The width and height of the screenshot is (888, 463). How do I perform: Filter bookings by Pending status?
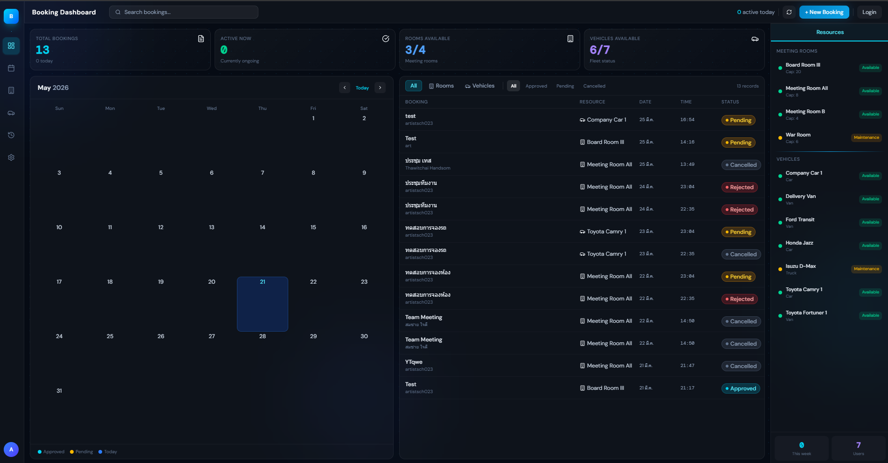[x=565, y=86]
